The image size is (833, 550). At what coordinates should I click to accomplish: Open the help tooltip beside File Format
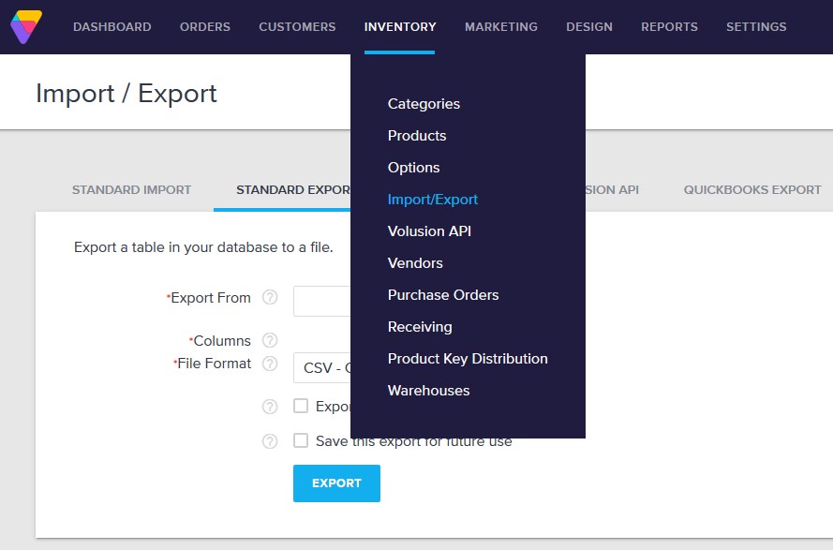coord(270,364)
